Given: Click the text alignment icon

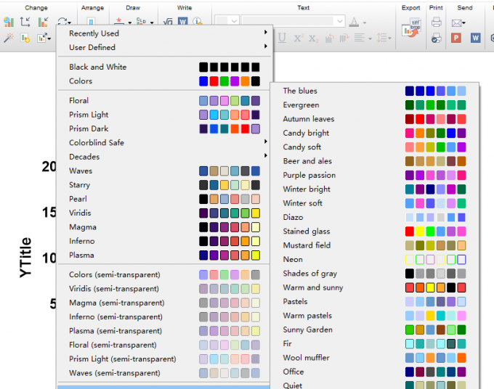Looking at the screenshot, I should coord(359,38).
